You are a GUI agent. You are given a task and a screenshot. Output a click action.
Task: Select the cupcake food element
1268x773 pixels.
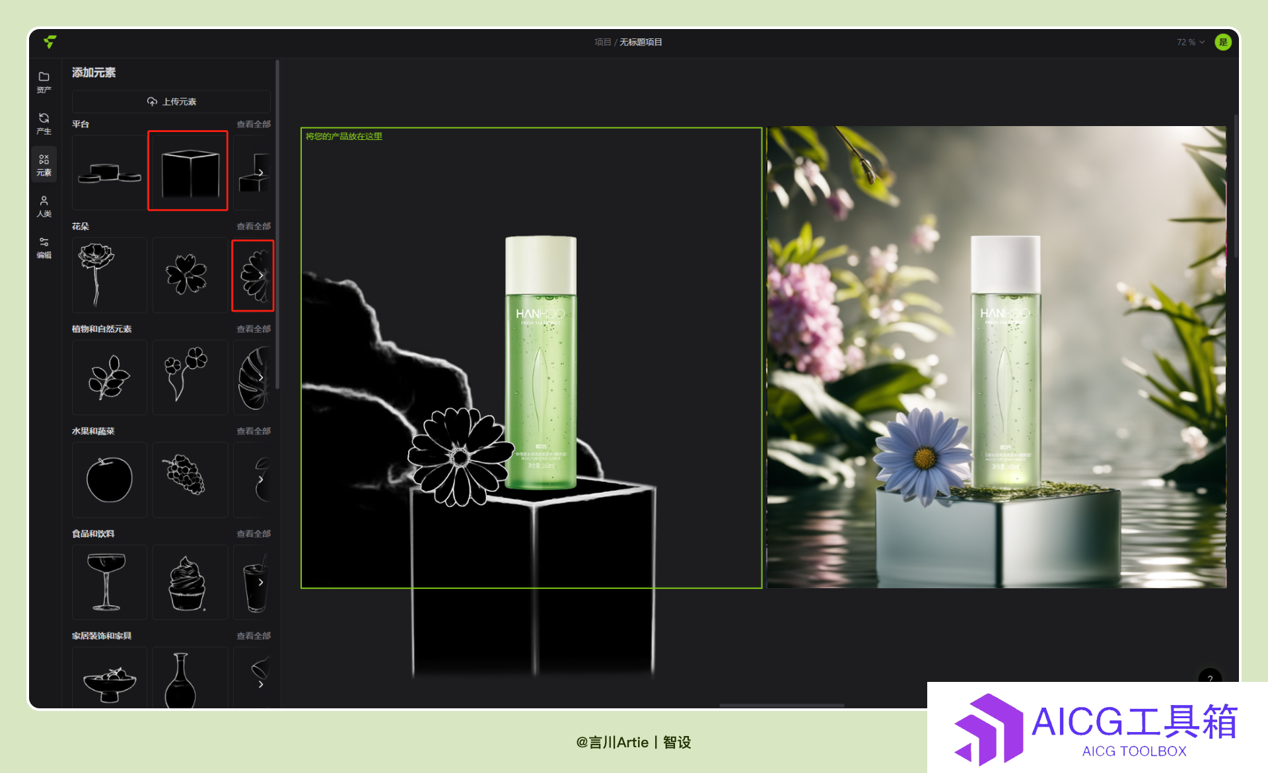coord(190,582)
